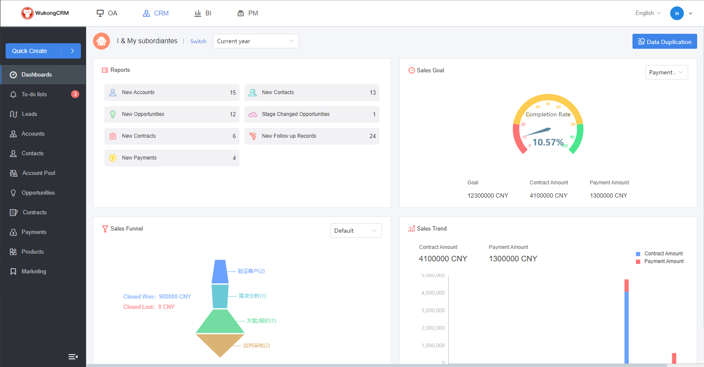Image resolution: width=704 pixels, height=367 pixels.
Task: Click the New Contacts icon in Reports
Action: (253, 92)
